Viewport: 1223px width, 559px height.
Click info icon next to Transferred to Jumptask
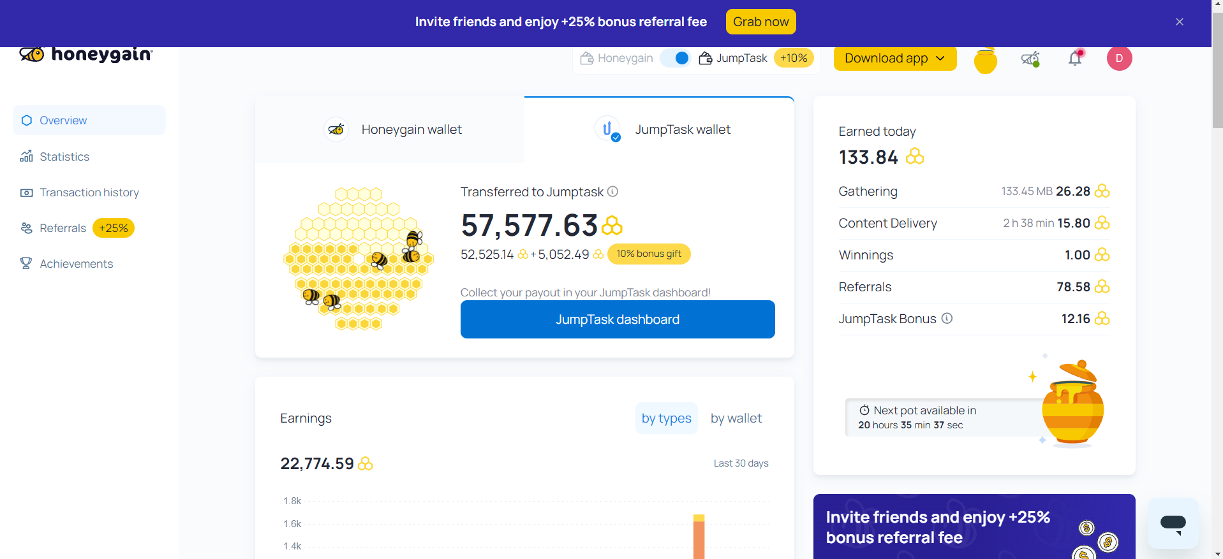(612, 191)
